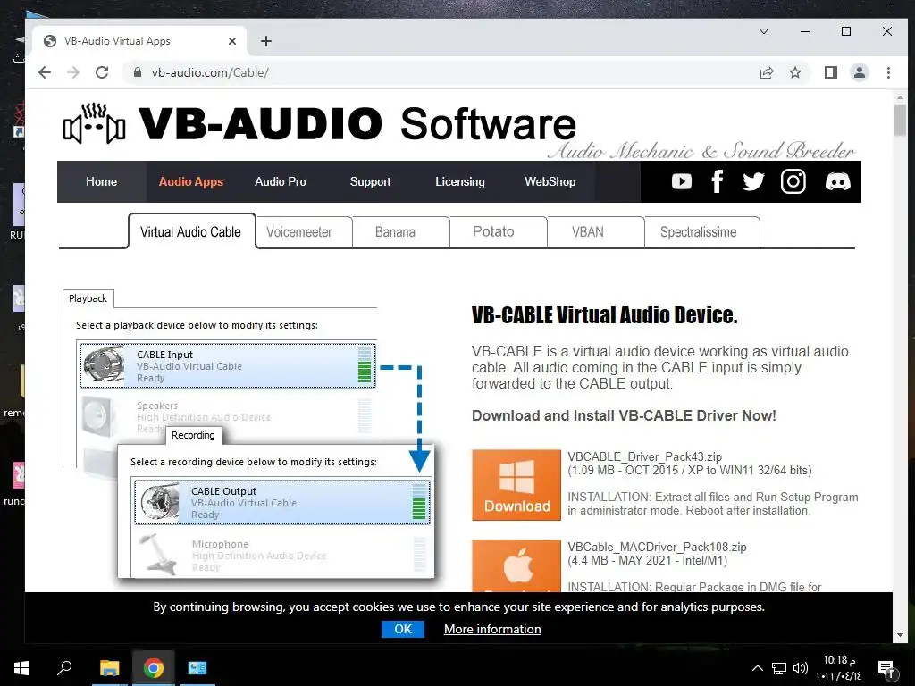
Task: Click the taskbar app after Chrome
Action: coord(197,667)
